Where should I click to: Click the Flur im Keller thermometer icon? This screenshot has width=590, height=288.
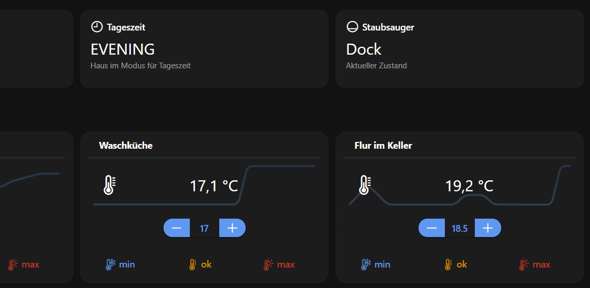pos(364,186)
